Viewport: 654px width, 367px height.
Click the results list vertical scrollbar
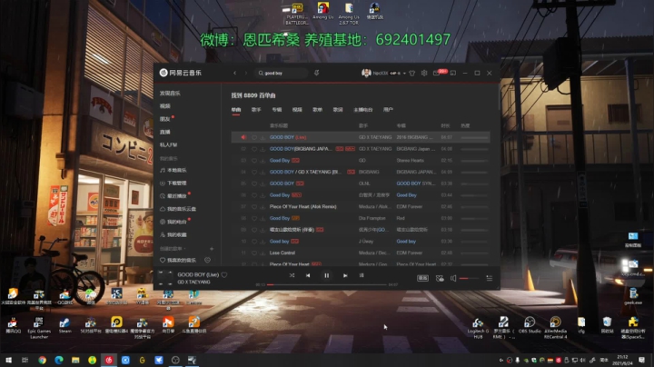[499, 97]
